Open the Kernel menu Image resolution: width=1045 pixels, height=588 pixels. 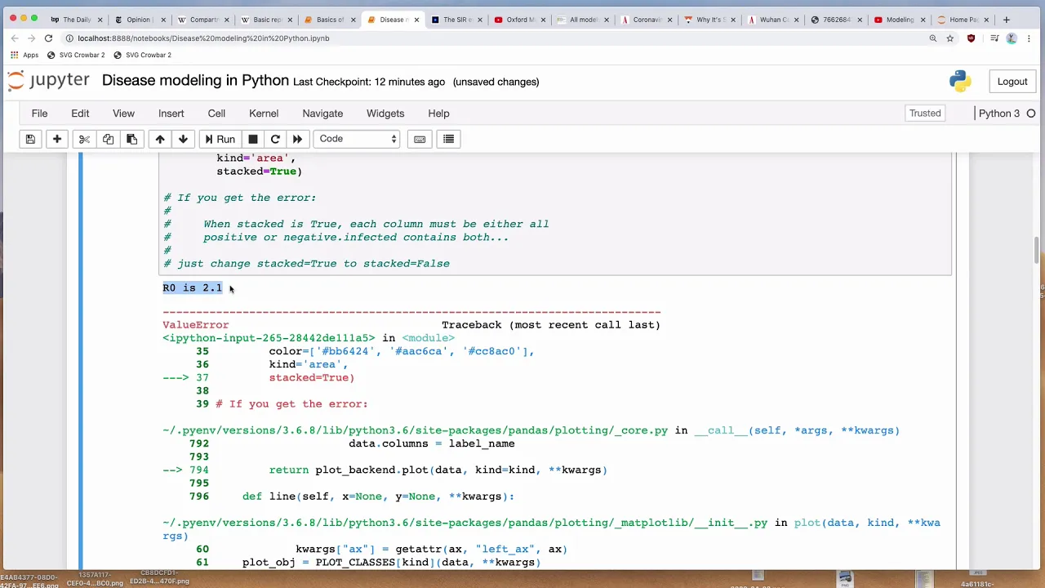pos(264,114)
